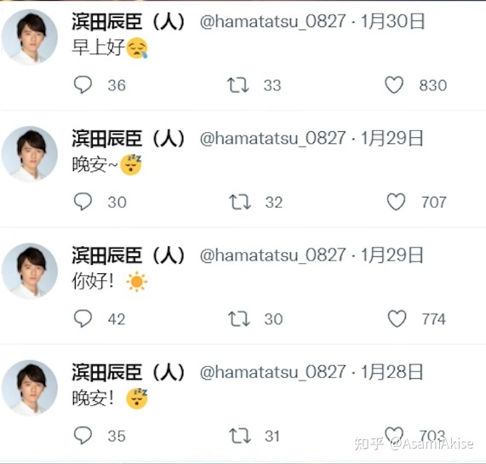The height and width of the screenshot is (464, 486).
Task: Open the 1月30日 timestamp link
Action: pos(392,21)
